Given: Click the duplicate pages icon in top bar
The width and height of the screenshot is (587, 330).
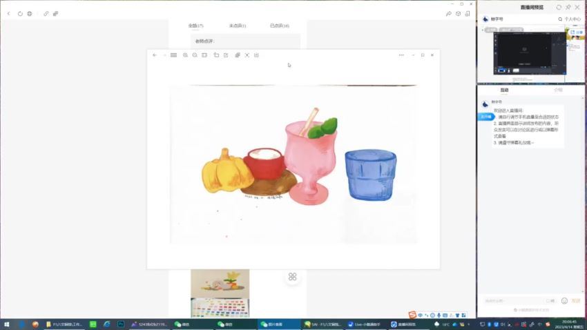Looking at the screenshot, I should tap(55, 14).
